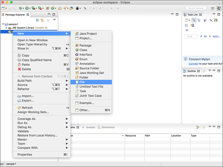Expand Coverage As submenu
Image resolution: width=223 pixels, height=167 pixels.
tap(41, 119)
